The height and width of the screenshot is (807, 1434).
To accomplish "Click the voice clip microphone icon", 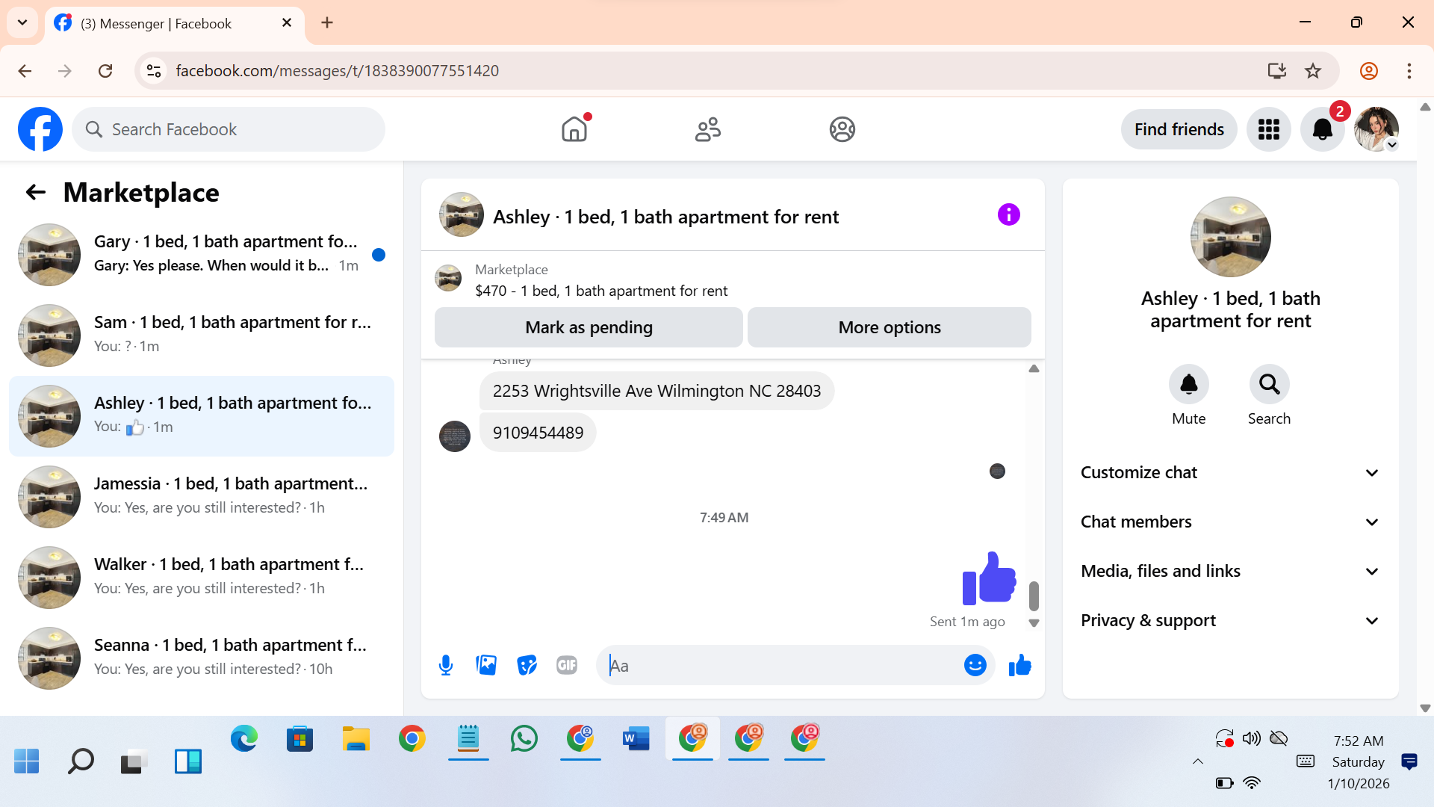I will coord(446,665).
